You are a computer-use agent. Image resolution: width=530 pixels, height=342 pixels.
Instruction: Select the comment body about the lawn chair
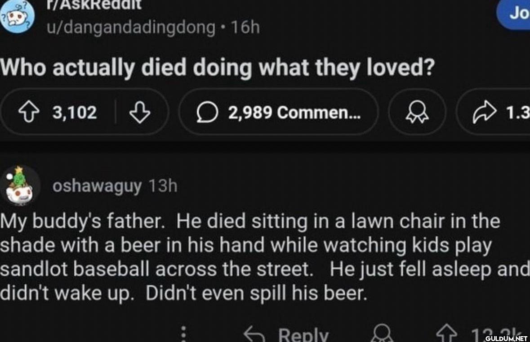point(252,257)
